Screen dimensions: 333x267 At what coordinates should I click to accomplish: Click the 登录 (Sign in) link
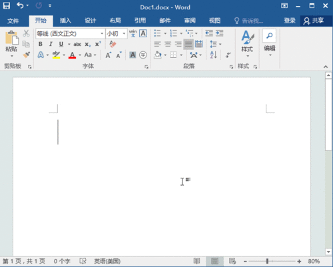290,21
